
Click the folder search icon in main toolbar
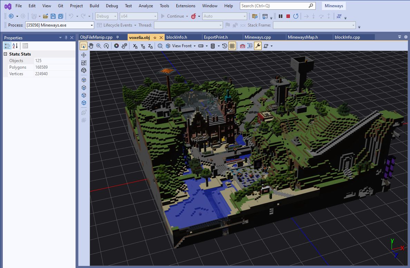pos(255,16)
